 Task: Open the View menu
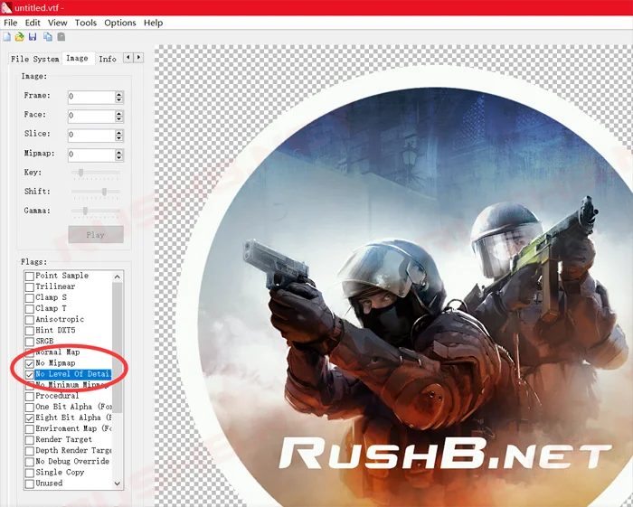click(57, 23)
